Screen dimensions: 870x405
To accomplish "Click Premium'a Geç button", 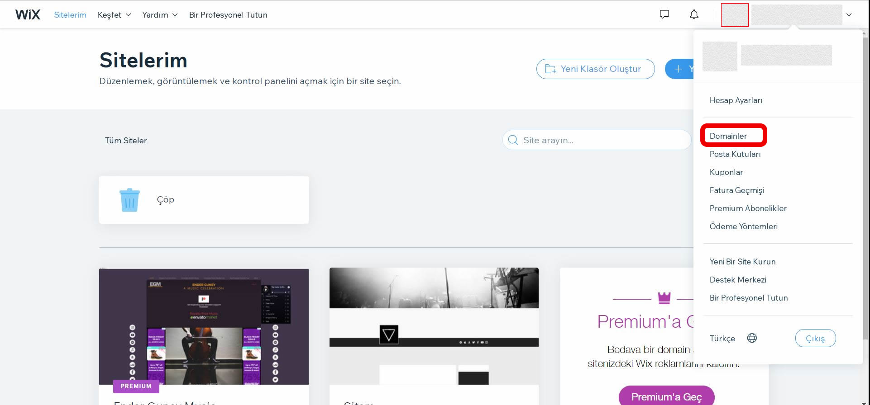I will [666, 396].
